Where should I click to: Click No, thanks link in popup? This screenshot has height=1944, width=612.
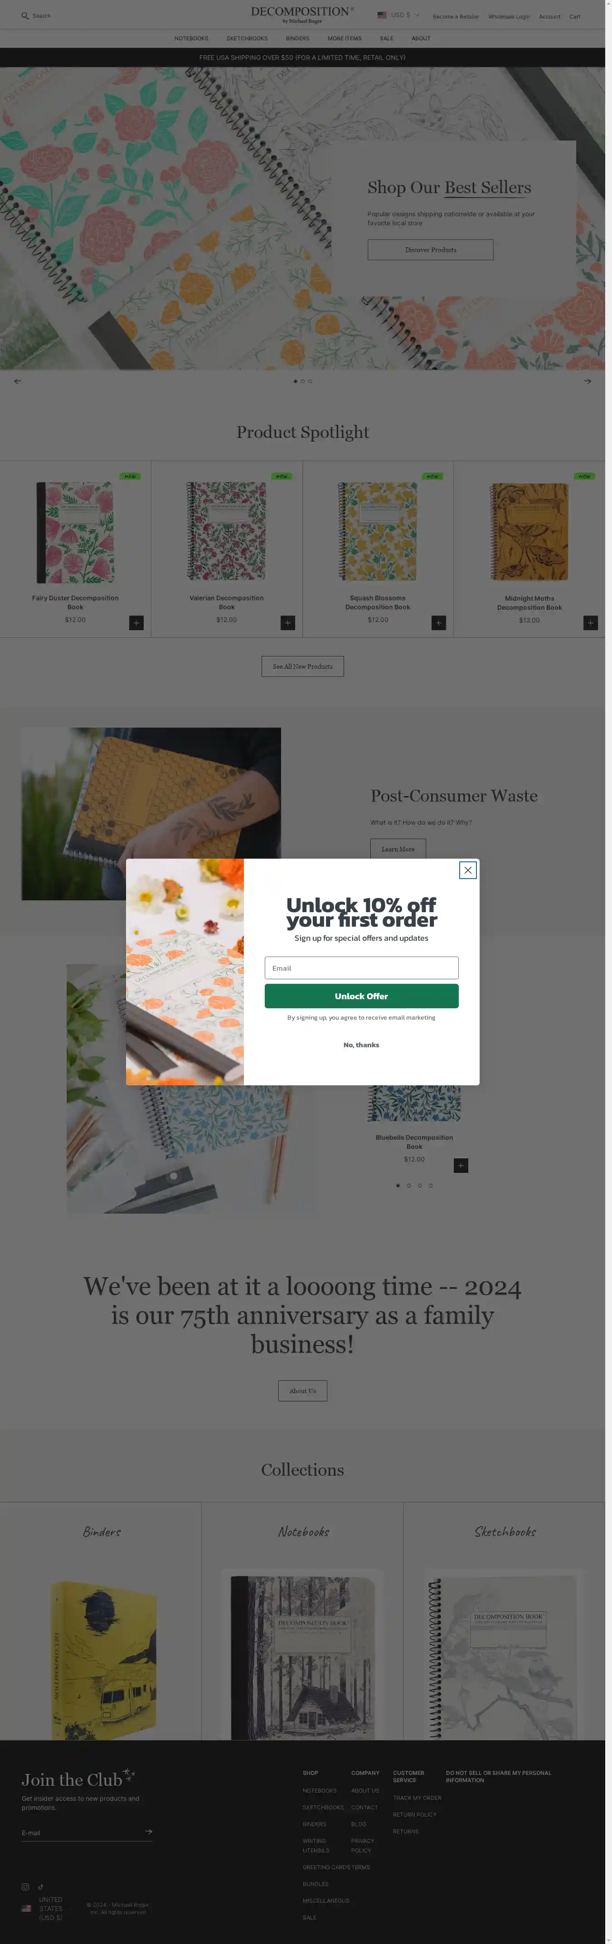[361, 1045]
